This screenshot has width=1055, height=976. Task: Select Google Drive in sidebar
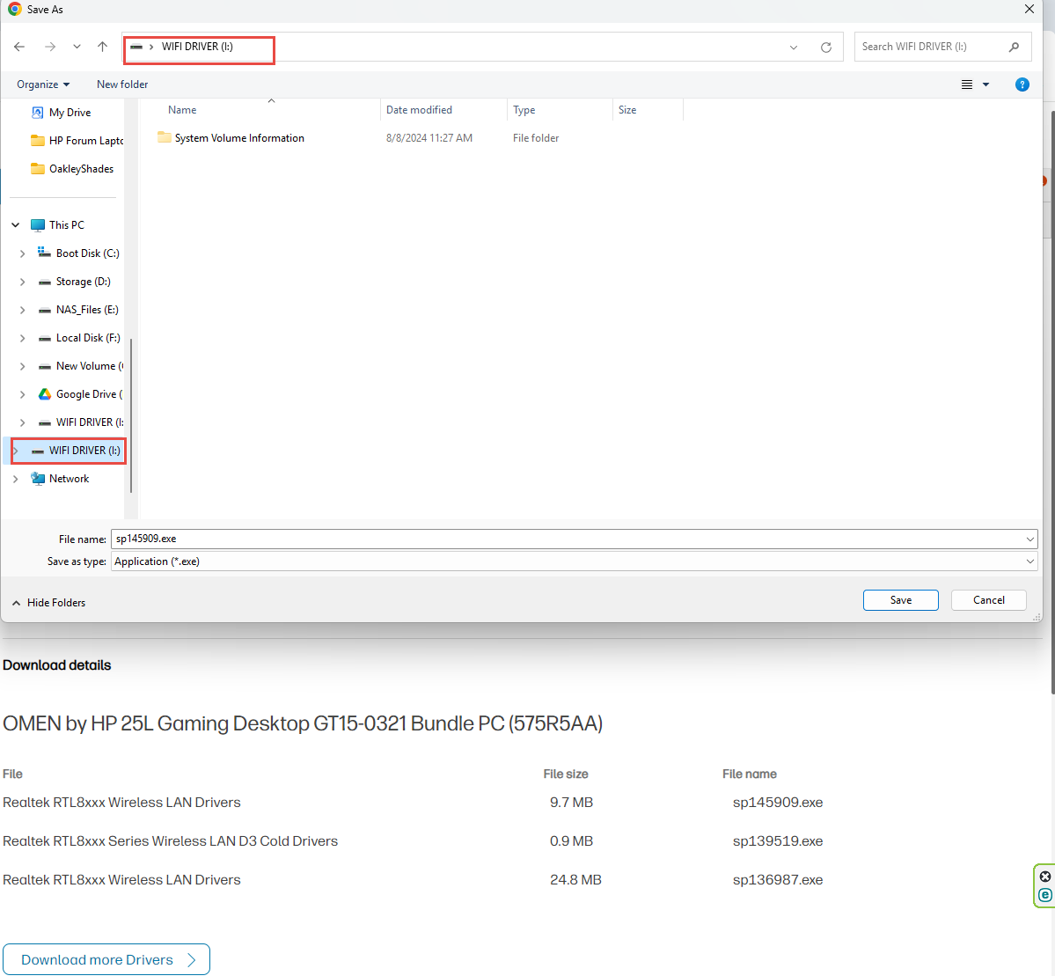(x=81, y=394)
